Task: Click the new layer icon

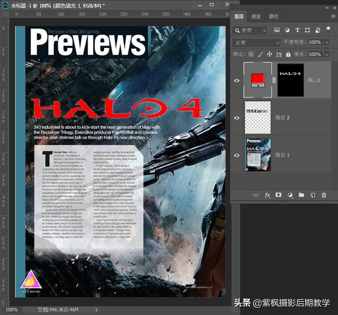Action: pos(313,195)
